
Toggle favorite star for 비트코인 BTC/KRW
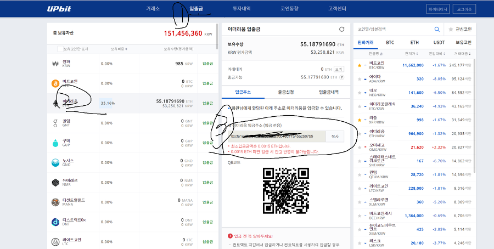(359, 65)
